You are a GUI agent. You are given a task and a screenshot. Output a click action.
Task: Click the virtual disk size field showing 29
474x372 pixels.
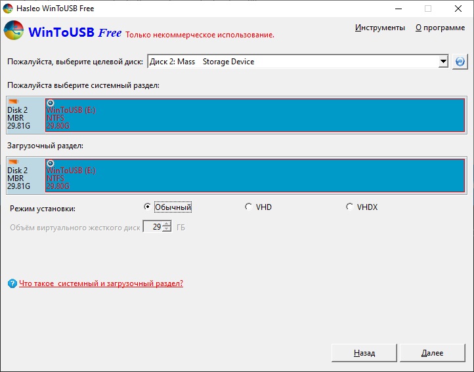coord(153,226)
